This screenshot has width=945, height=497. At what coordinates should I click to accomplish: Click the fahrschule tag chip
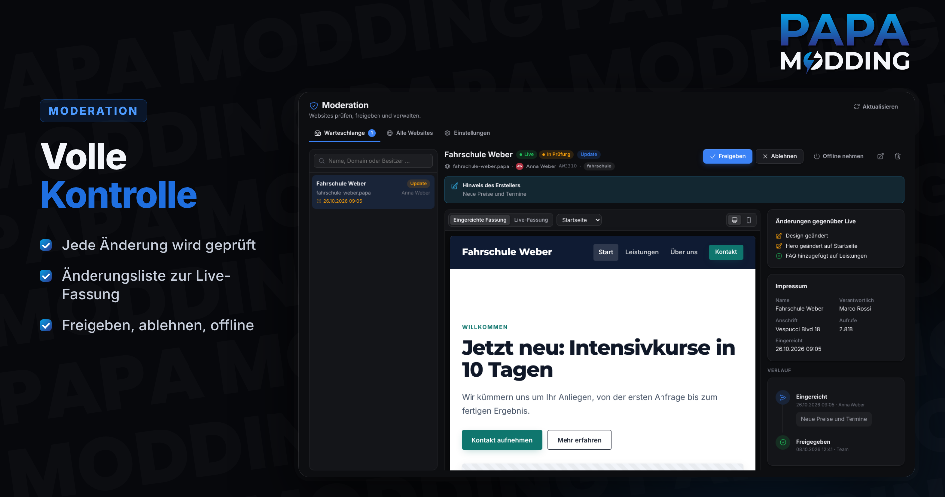[599, 166]
